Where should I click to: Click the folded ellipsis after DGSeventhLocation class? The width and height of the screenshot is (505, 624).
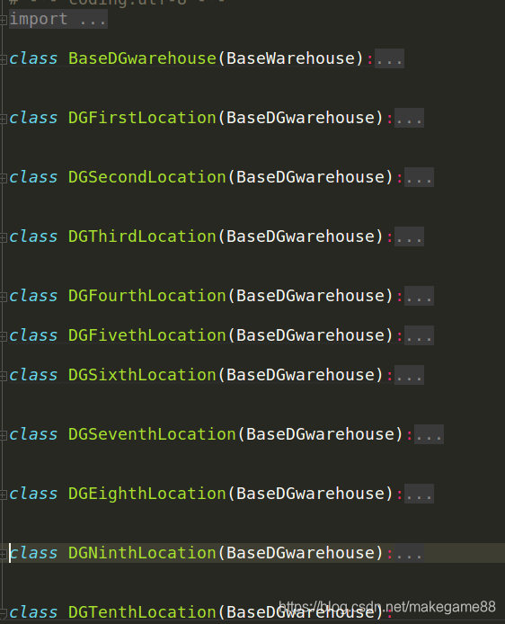(x=429, y=434)
